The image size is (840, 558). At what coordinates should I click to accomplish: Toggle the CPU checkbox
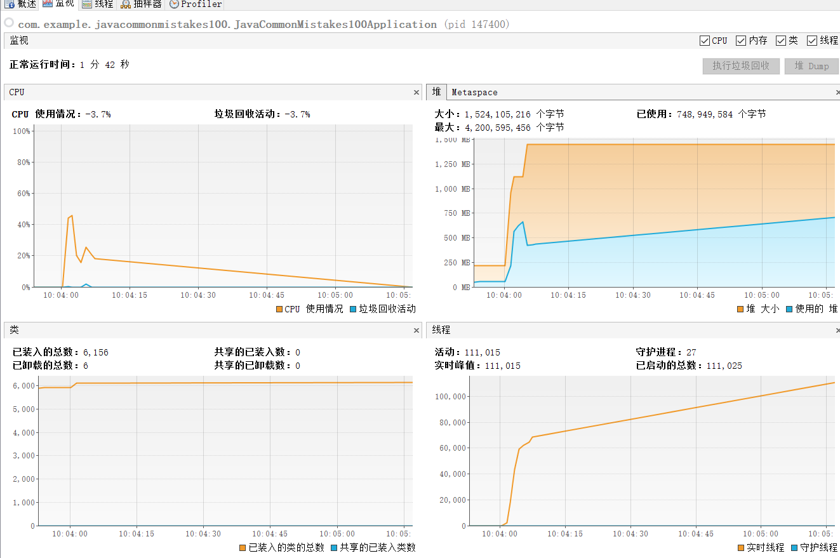point(704,41)
